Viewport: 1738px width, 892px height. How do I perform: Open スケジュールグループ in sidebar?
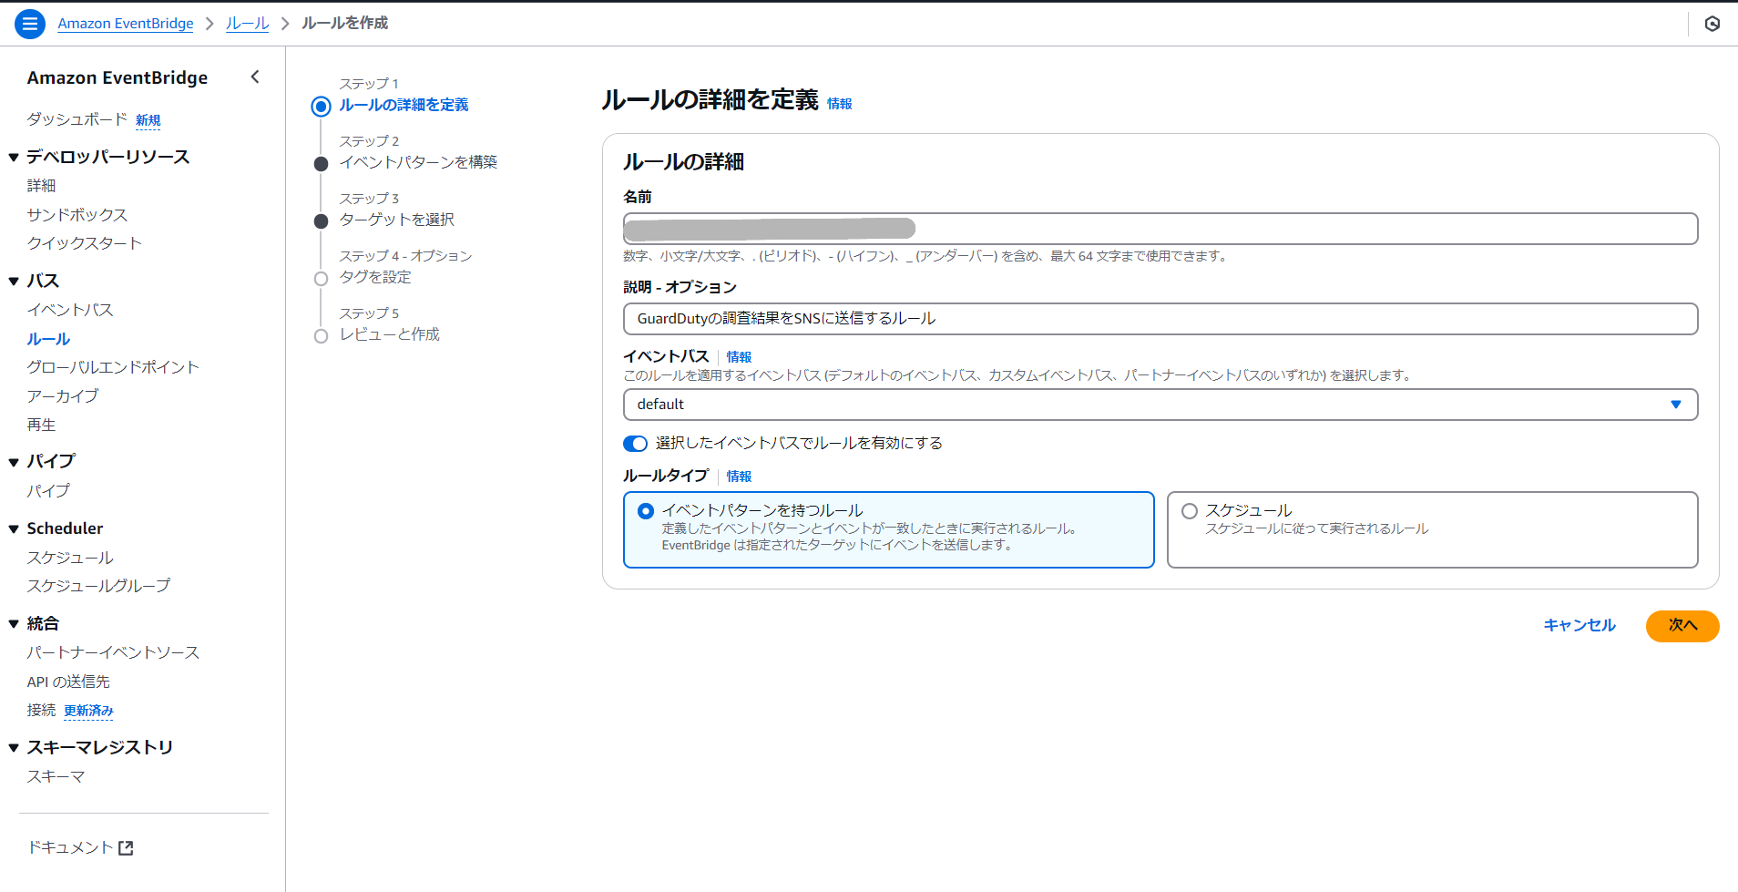[x=98, y=586]
